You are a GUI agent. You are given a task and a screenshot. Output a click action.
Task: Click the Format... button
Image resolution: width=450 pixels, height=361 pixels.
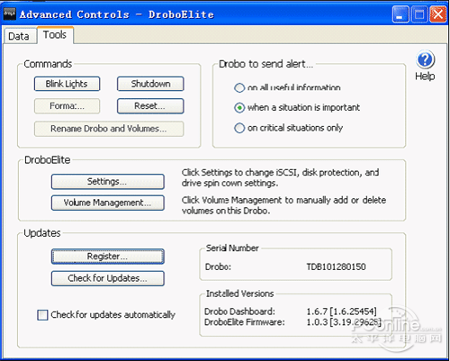pos(67,106)
